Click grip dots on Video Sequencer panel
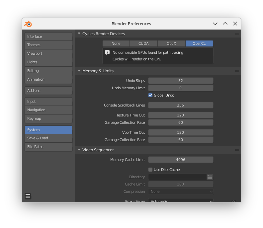The height and width of the screenshot is (228, 263). click(236, 150)
